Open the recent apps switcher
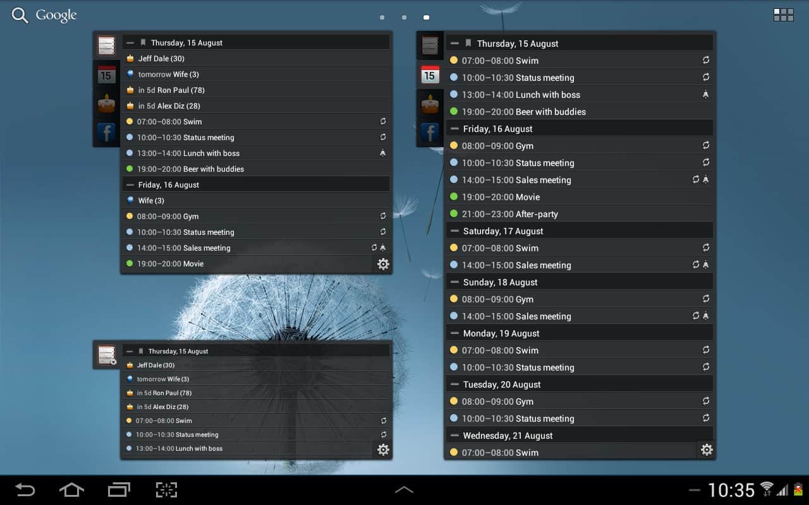 coord(119,489)
